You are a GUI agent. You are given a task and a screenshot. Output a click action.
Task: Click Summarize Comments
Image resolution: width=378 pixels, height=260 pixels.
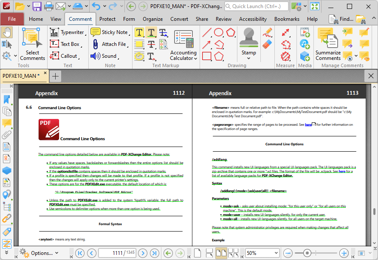click(328, 44)
